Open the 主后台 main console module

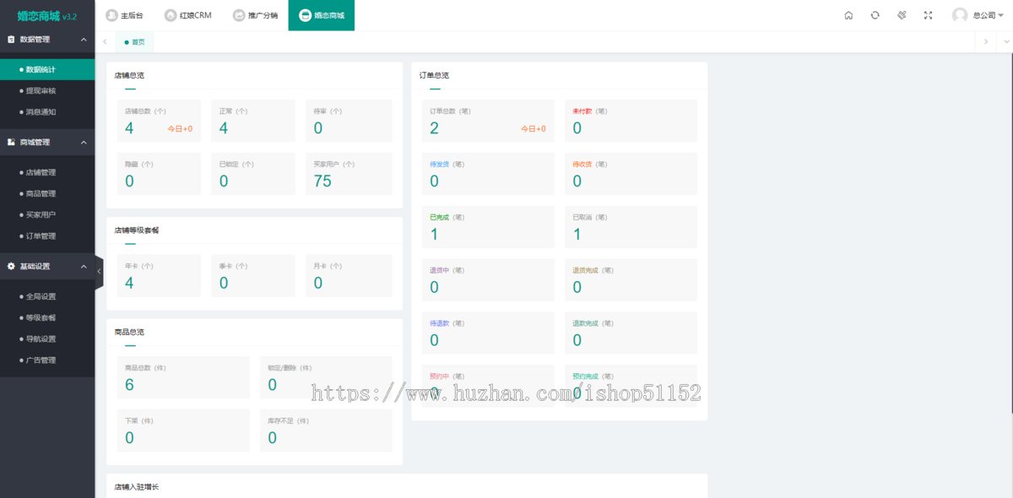(x=123, y=15)
